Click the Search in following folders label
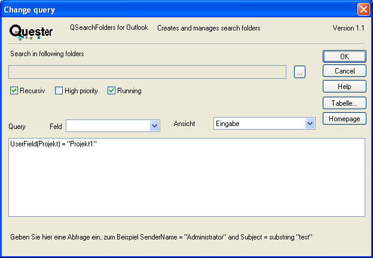 tap(47, 54)
